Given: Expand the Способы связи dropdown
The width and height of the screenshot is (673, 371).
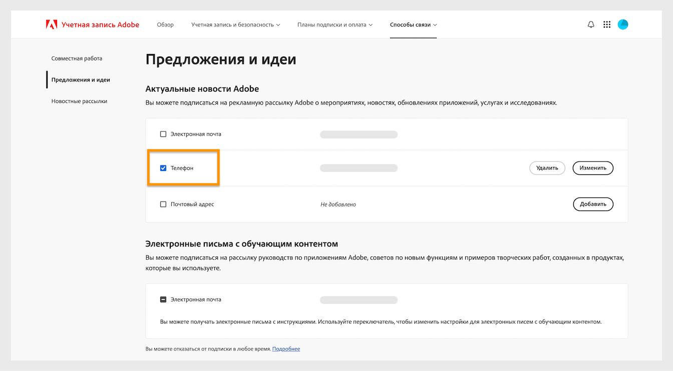Looking at the screenshot, I should click(x=413, y=23).
